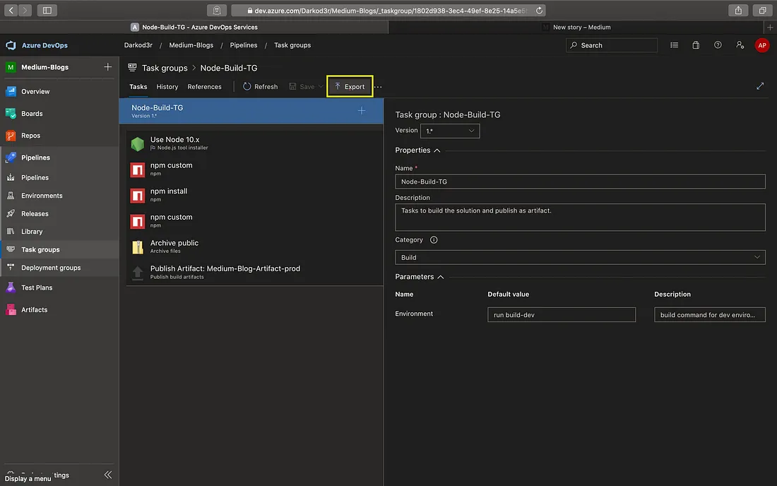Click the plus icon next to Medium-Blogs

coord(107,67)
